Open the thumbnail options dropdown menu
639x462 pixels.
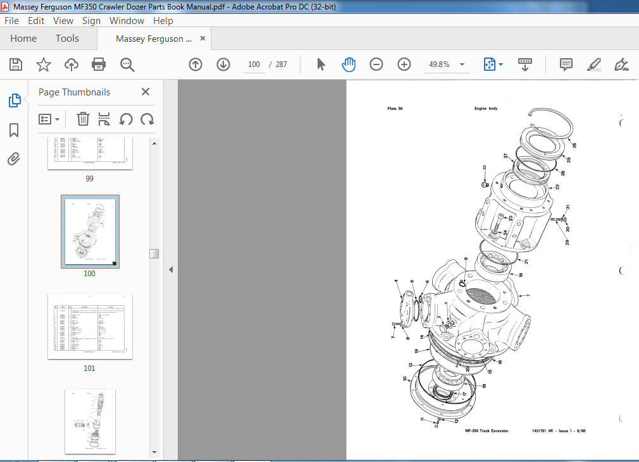(x=49, y=119)
